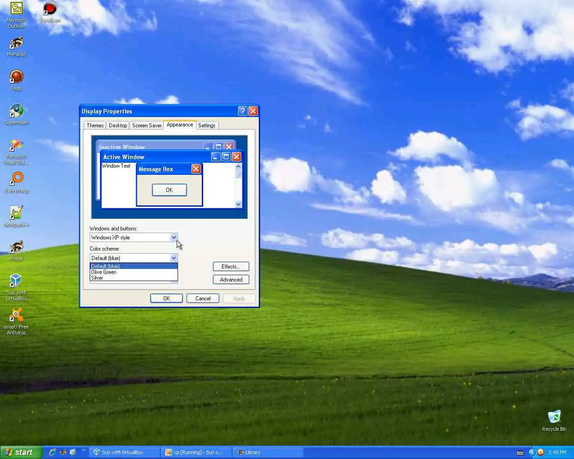Cancel the Display Properties dialog
This screenshot has width=574, height=459.
pos(203,299)
